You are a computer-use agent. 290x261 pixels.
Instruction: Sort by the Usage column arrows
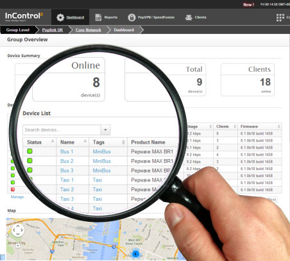point(210,126)
